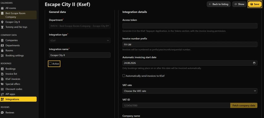Expand the VAT rate dropdown
Viewport: 264px width, 118px height.
click(x=190, y=91)
